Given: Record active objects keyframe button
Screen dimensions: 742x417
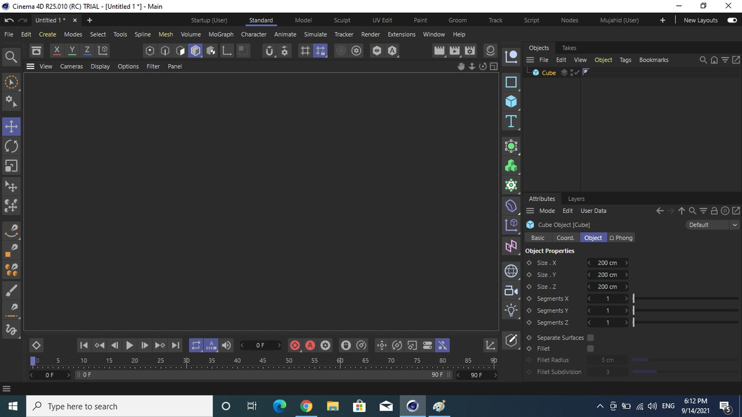Looking at the screenshot, I should tap(295, 345).
